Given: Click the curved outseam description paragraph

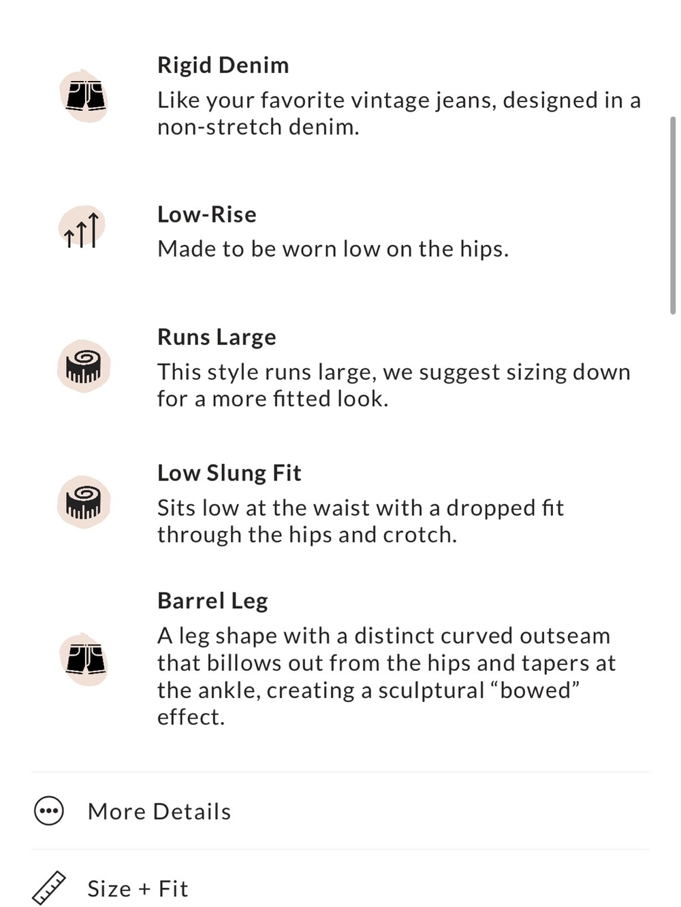Looking at the screenshot, I should (x=386, y=676).
